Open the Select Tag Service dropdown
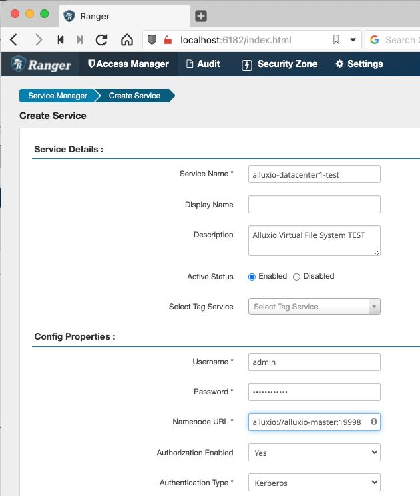 point(314,307)
